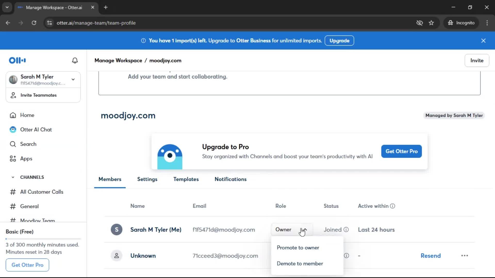Screen dimensions: 495x278
Task: Click hash icon beside General channel
Action: click(x=13, y=206)
